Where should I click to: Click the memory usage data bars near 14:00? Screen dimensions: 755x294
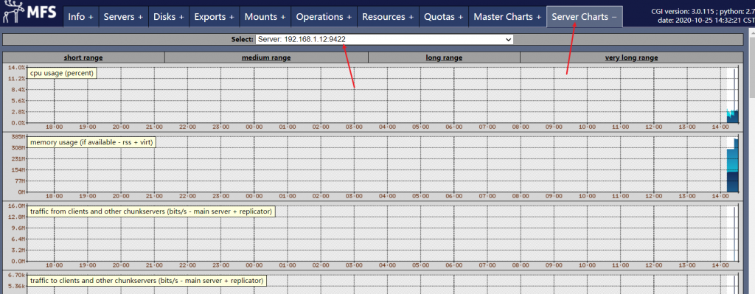coord(733,165)
